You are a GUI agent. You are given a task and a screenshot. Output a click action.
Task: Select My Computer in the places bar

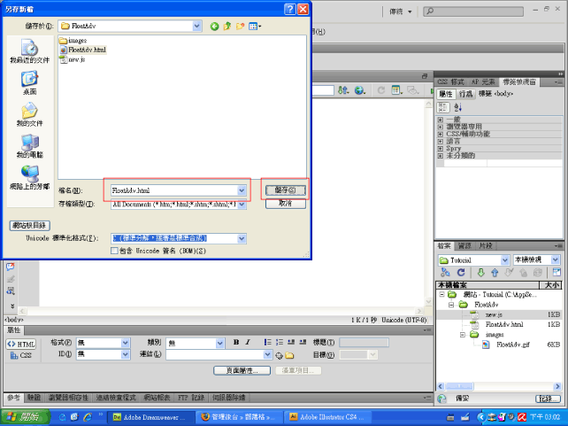coord(30,146)
